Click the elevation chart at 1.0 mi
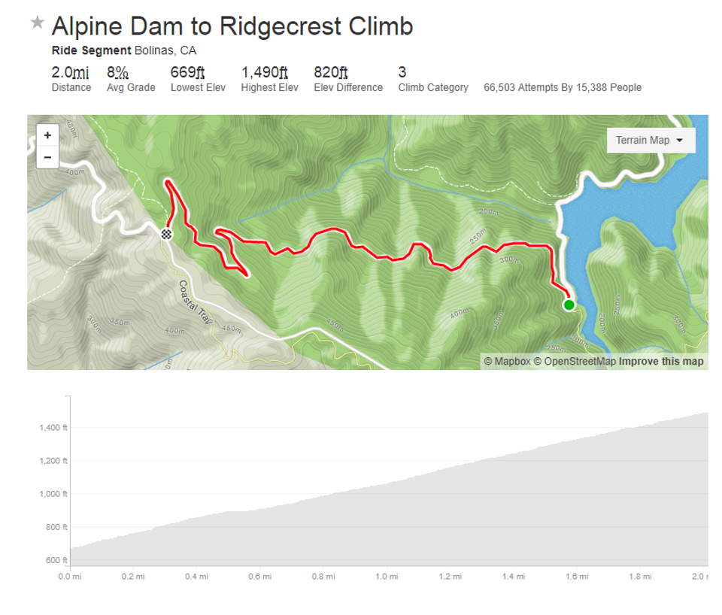This screenshot has width=722, height=615. pyautogui.click(x=387, y=524)
